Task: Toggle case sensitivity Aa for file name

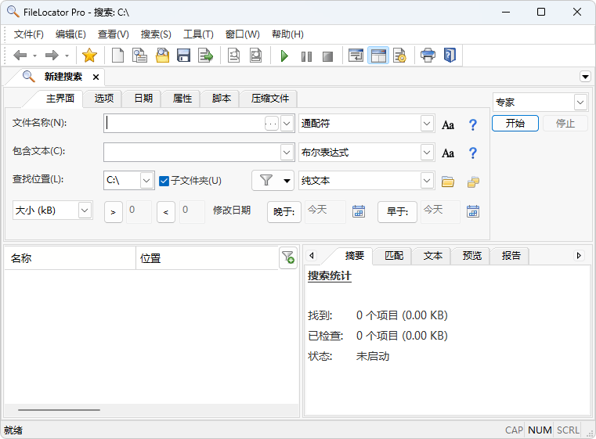Action: (448, 125)
